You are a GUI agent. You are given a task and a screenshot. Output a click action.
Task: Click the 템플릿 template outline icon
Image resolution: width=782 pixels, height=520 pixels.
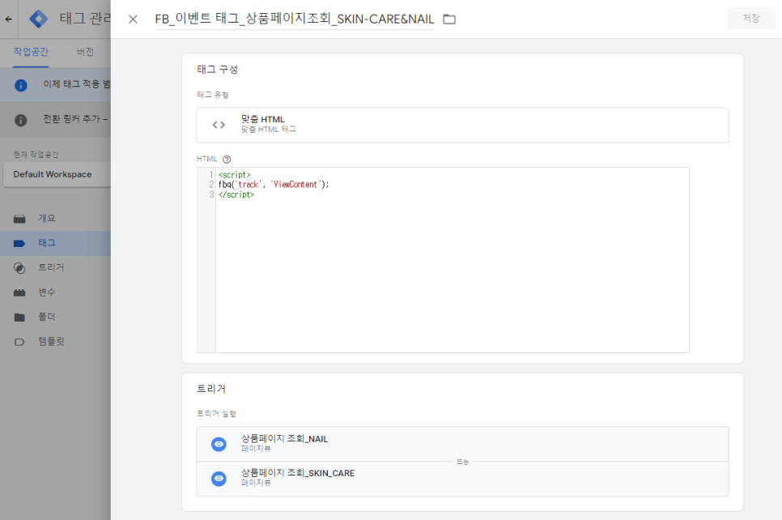click(19, 343)
